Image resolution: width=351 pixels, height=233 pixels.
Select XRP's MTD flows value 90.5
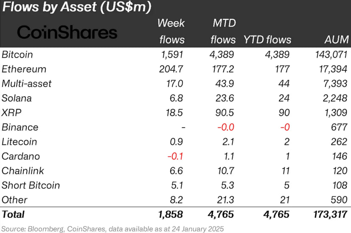[x=225, y=113]
